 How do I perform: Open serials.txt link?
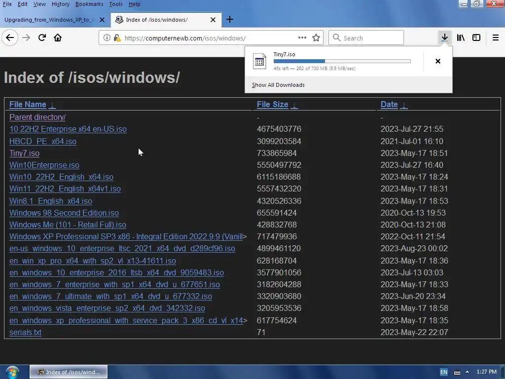(26, 332)
